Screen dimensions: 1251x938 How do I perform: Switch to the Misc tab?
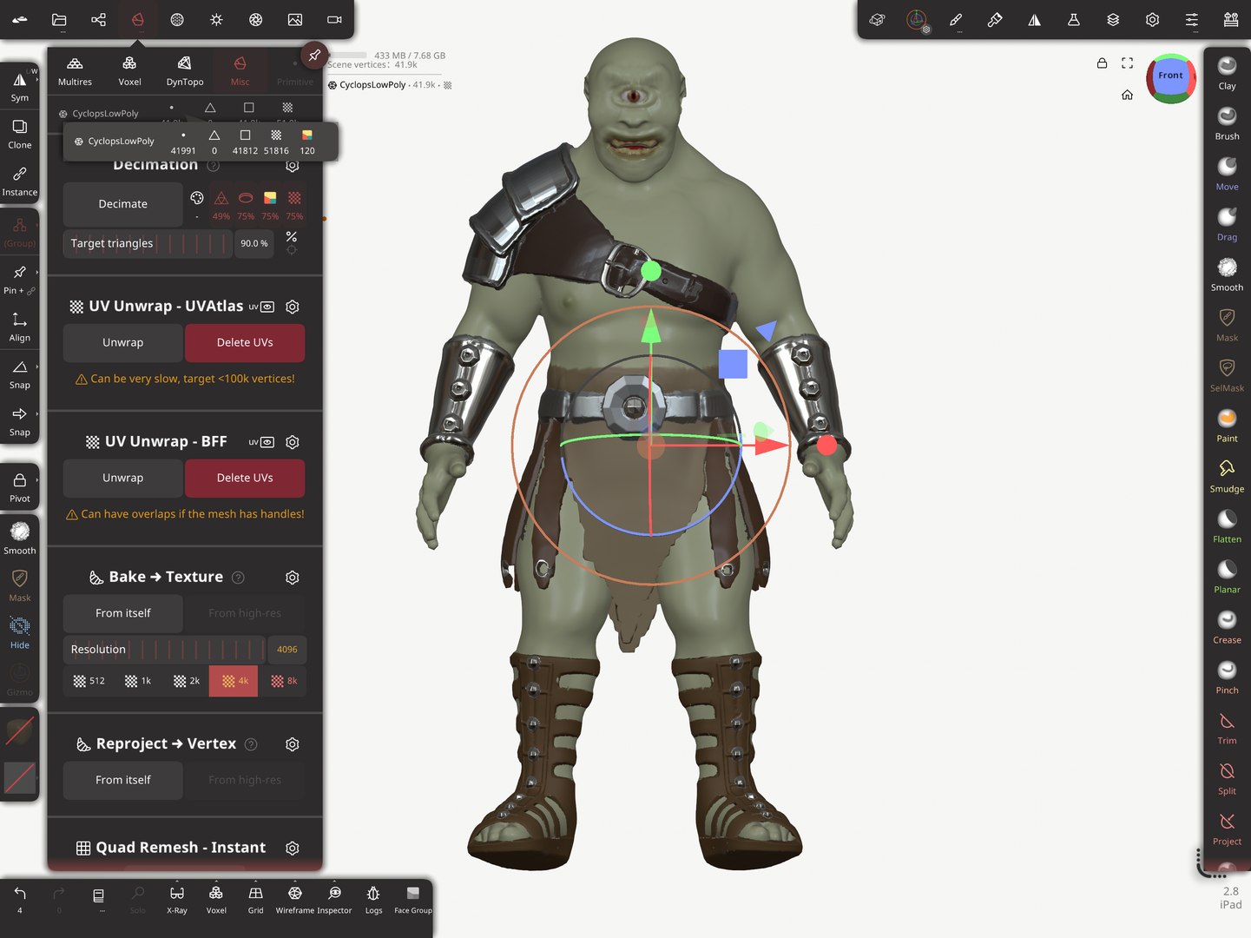click(x=240, y=71)
